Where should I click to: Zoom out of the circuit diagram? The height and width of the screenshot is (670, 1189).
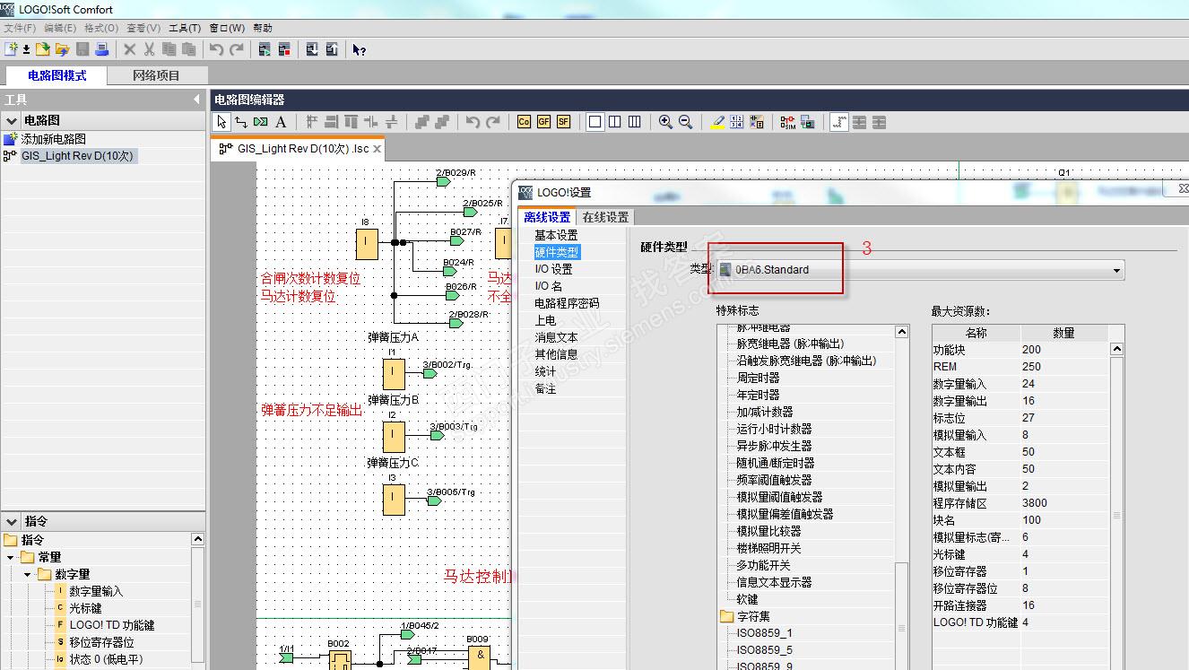(685, 122)
